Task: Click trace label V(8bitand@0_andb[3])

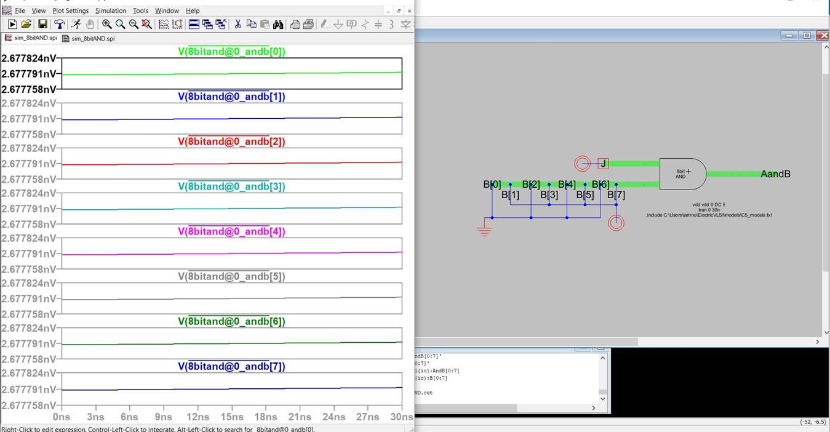Action: (232, 186)
